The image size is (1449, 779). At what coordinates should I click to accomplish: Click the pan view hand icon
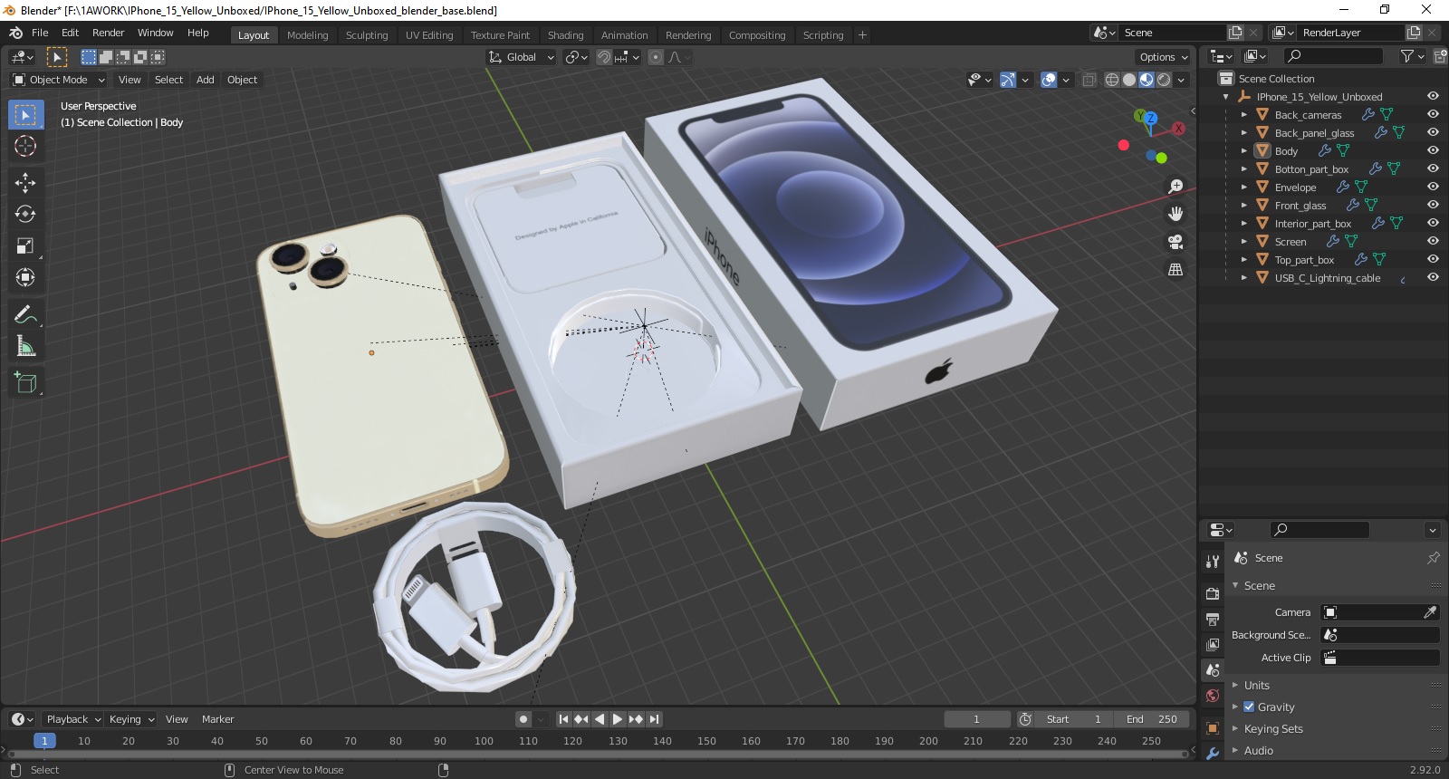pos(1176,214)
